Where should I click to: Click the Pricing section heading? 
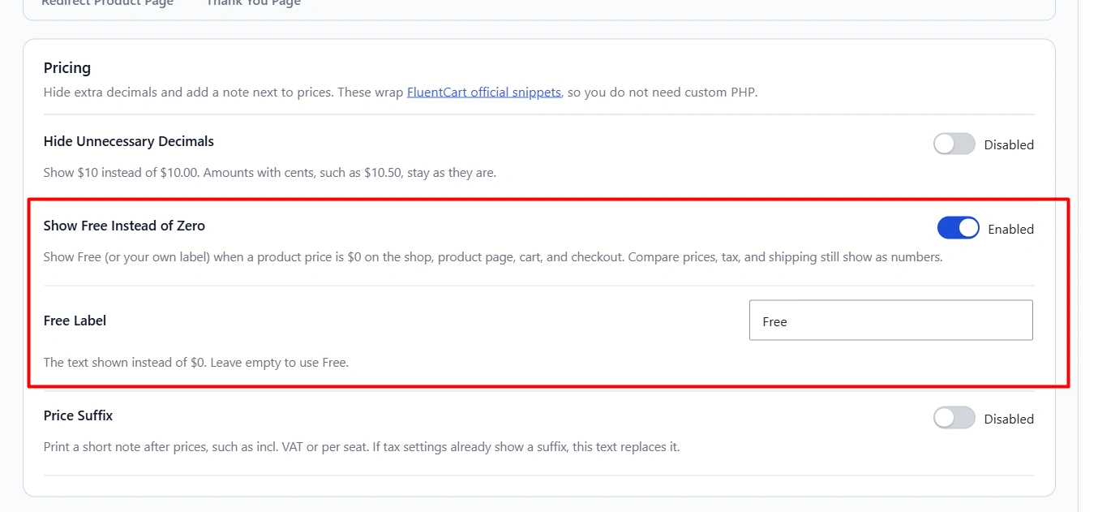(x=67, y=67)
